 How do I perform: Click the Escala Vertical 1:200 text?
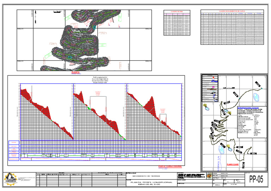[100, 83]
